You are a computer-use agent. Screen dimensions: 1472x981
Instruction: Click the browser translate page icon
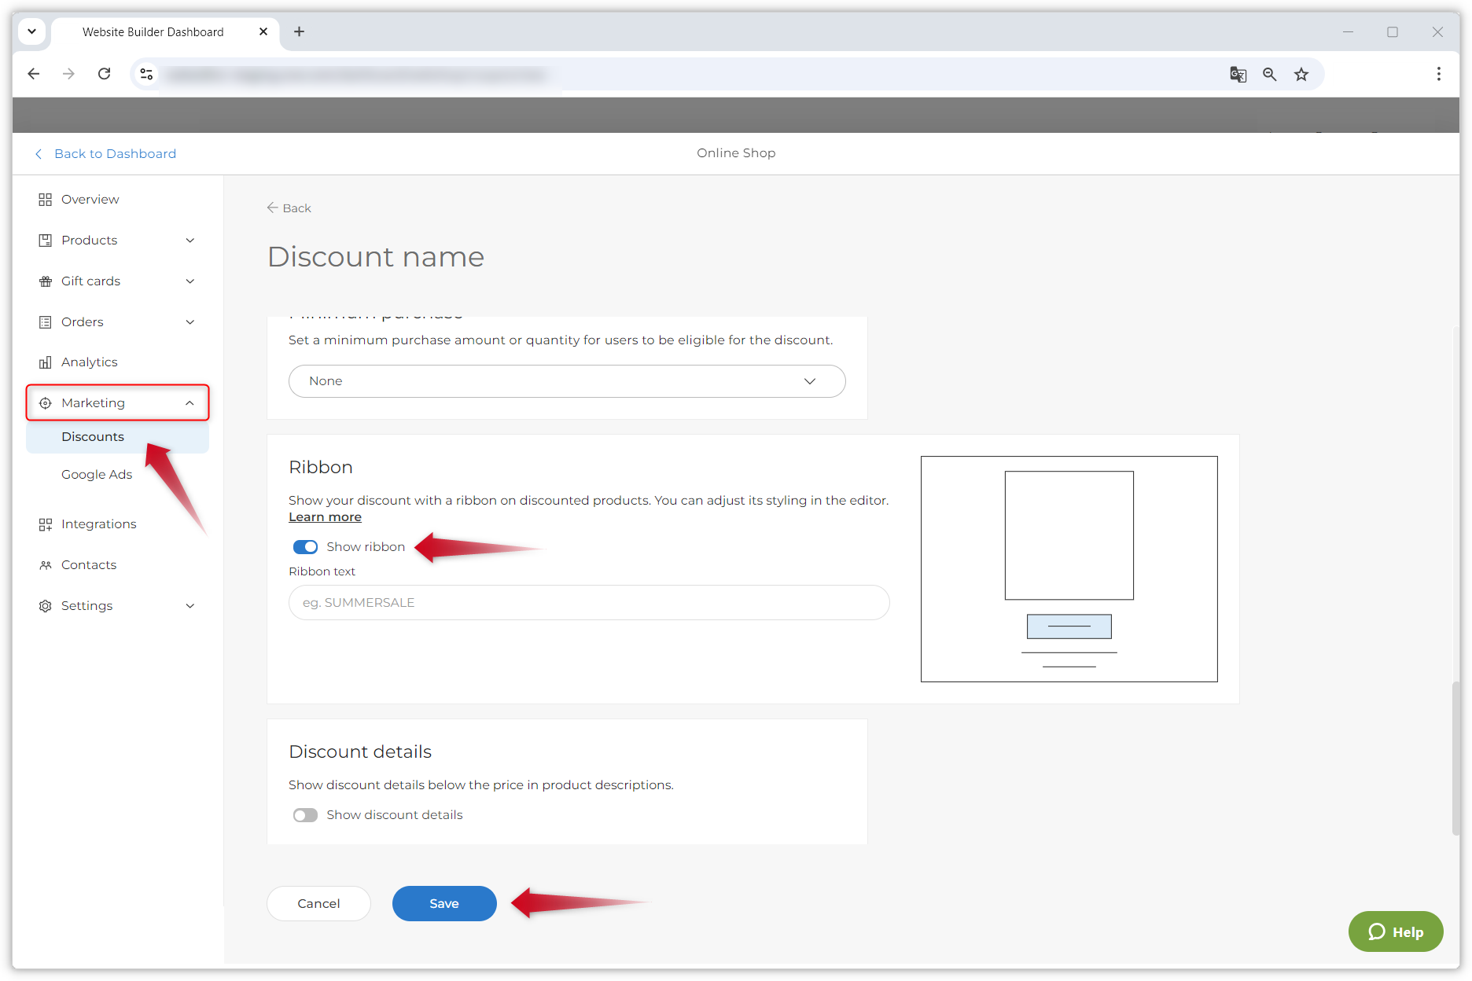pyautogui.click(x=1238, y=74)
